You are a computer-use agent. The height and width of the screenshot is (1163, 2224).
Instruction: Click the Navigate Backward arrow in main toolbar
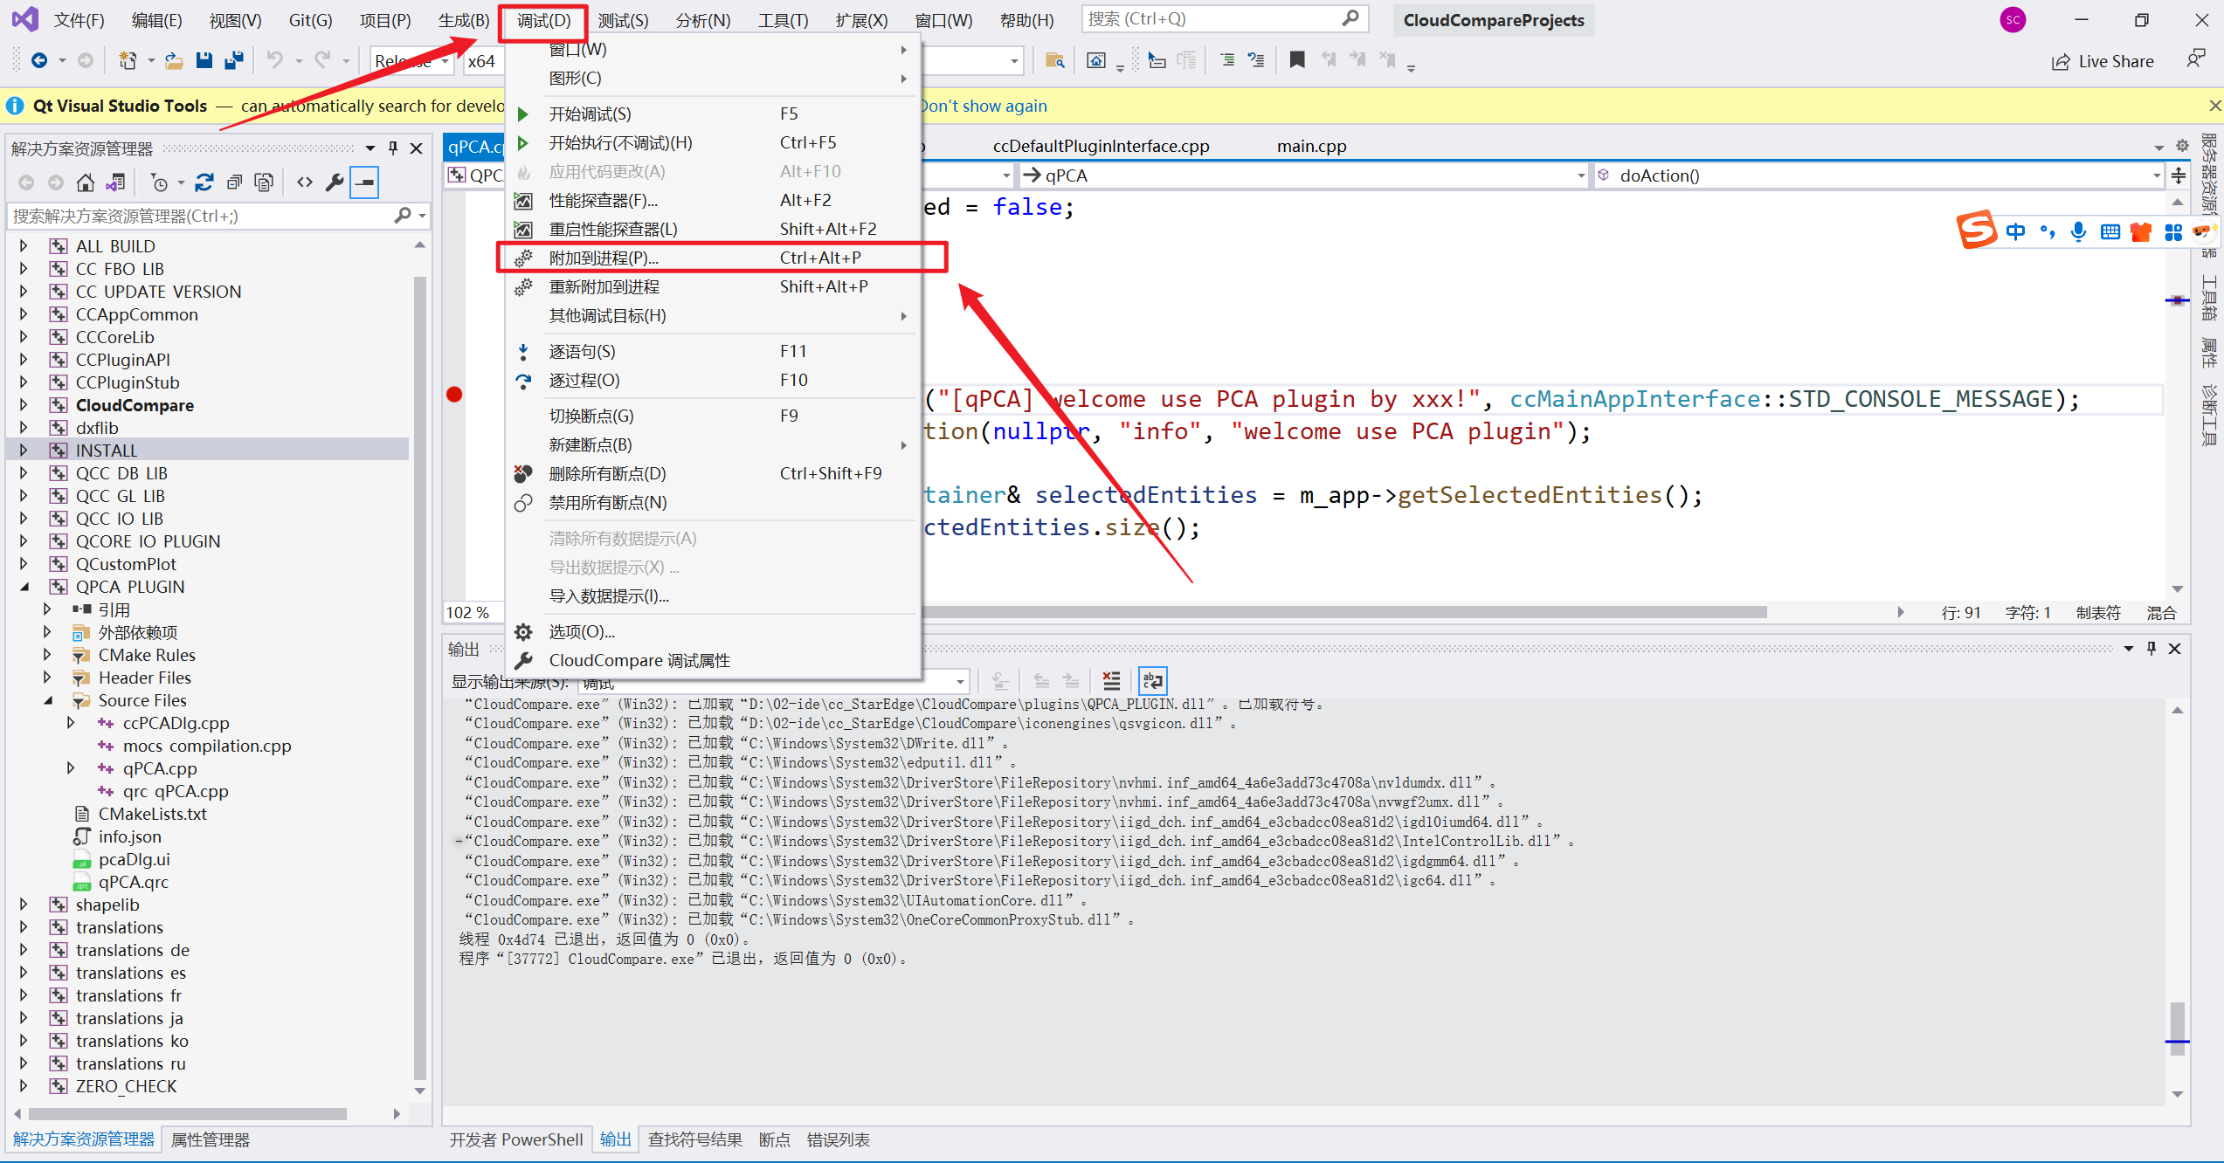click(39, 60)
